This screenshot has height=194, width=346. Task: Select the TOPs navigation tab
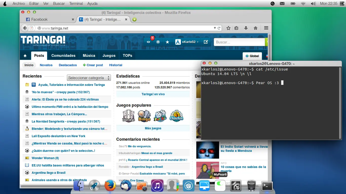coord(127,56)
